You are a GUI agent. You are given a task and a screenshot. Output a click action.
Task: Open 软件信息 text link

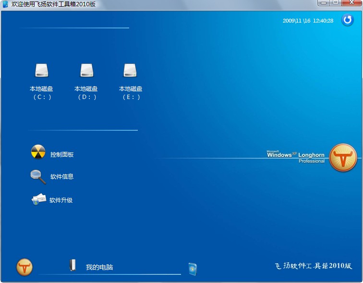[x=62, y=176]
